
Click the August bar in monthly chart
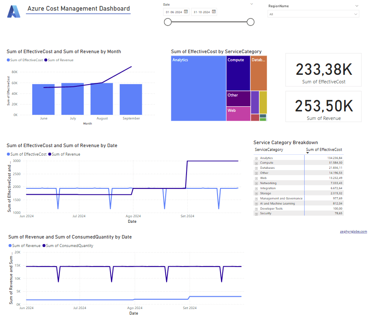pos(102,99)
